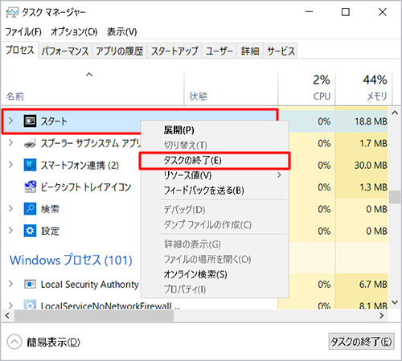The image size is (402, 361).
Task: Switch to the アプリの履歴 tab
Action: 120,51
